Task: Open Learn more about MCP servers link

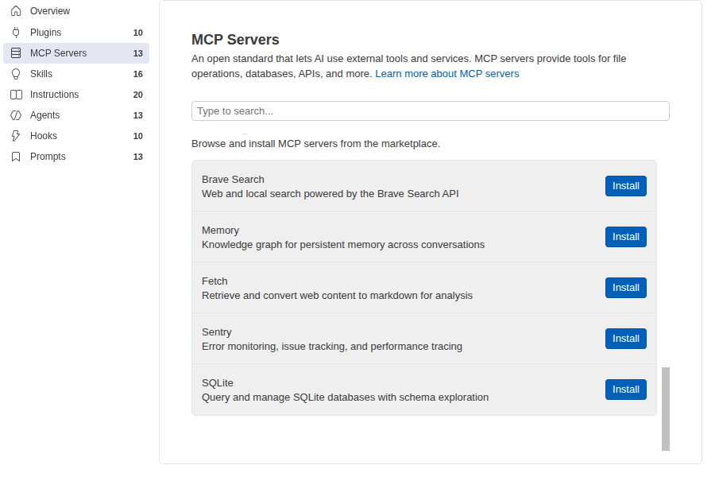Action: [x=446, y=73]
